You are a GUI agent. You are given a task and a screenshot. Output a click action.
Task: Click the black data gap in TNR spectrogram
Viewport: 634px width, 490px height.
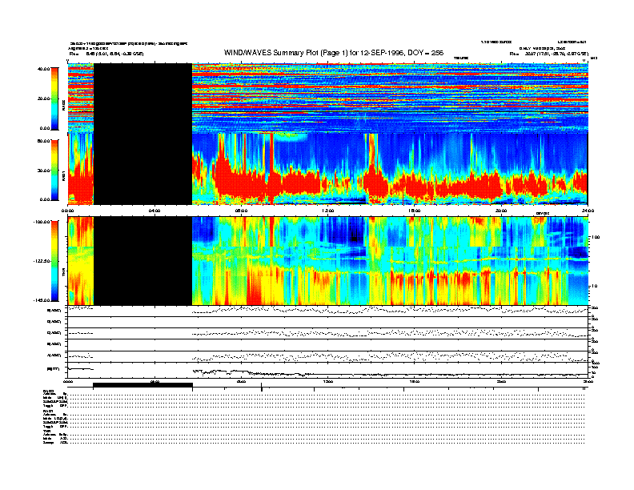(142, 261)
